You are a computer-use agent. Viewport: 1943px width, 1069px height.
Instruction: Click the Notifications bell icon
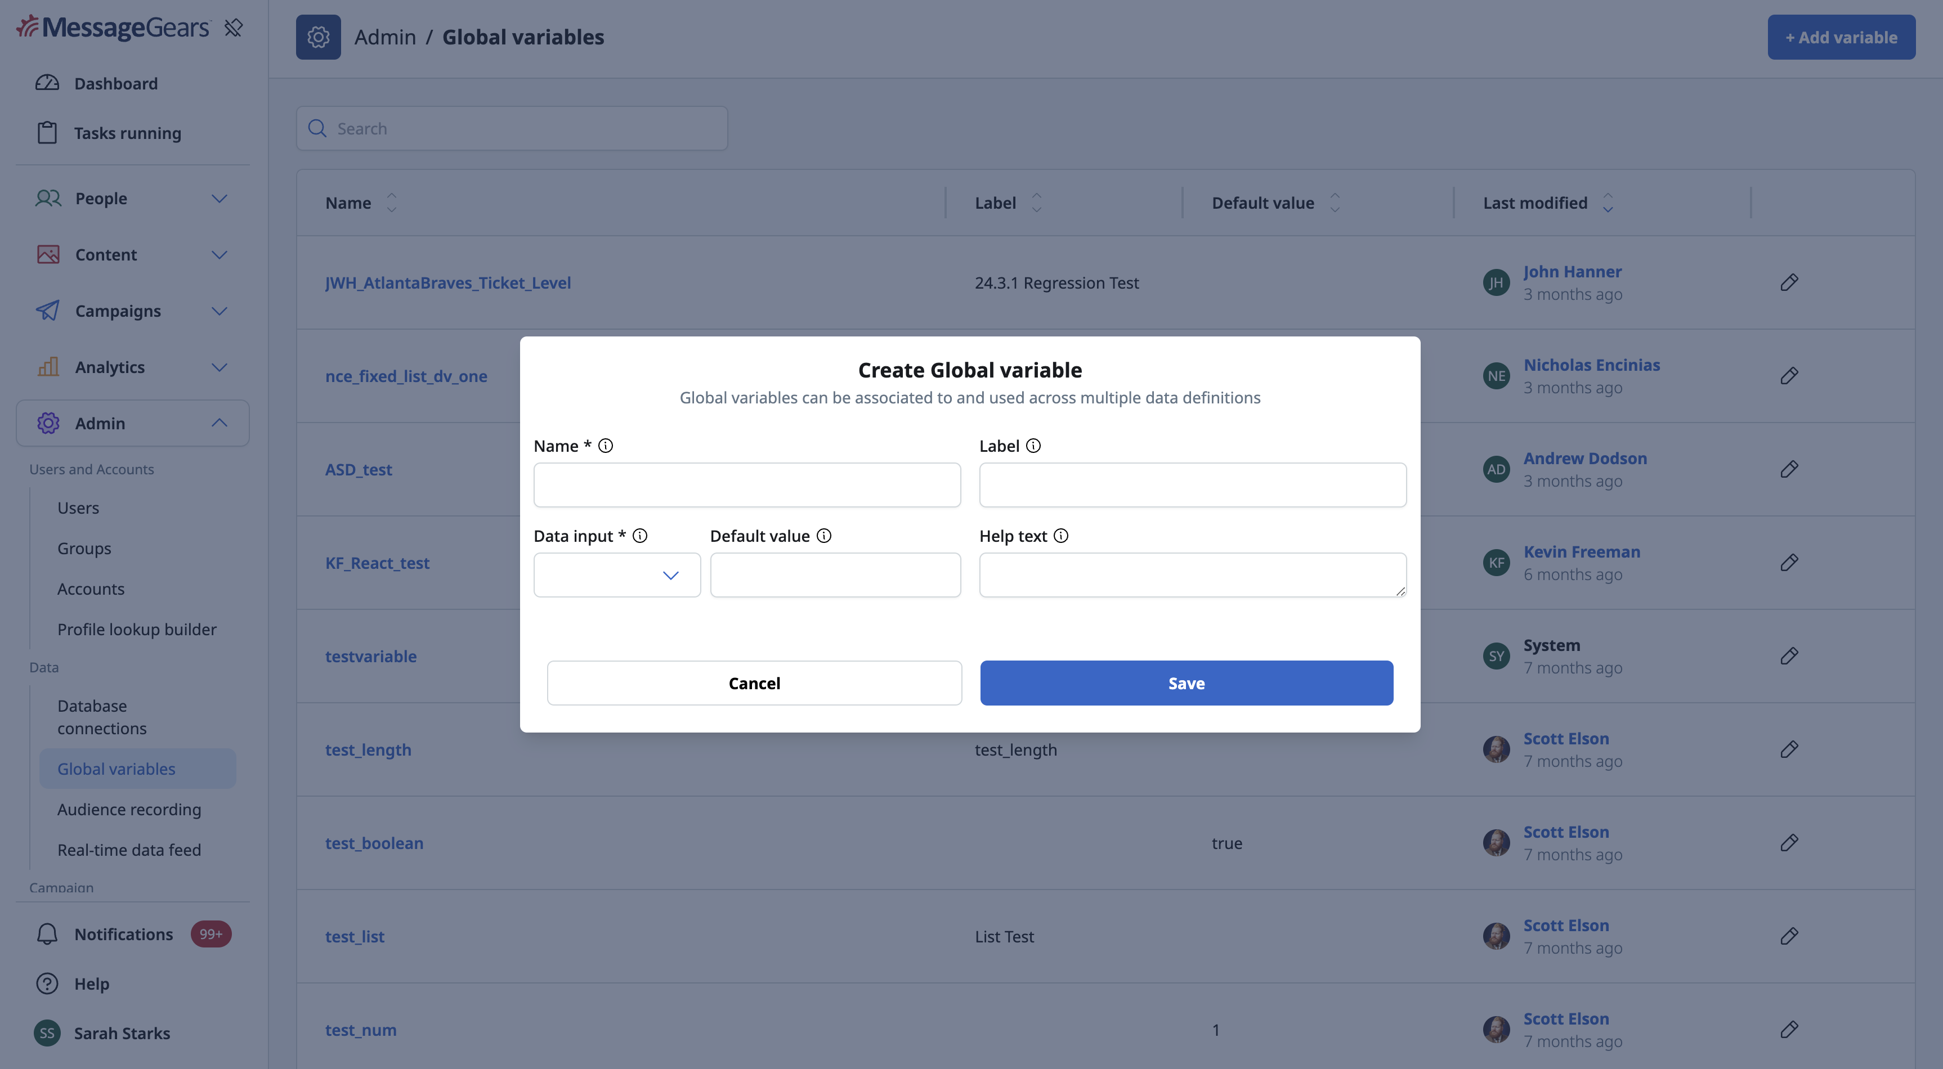(47, 934)
